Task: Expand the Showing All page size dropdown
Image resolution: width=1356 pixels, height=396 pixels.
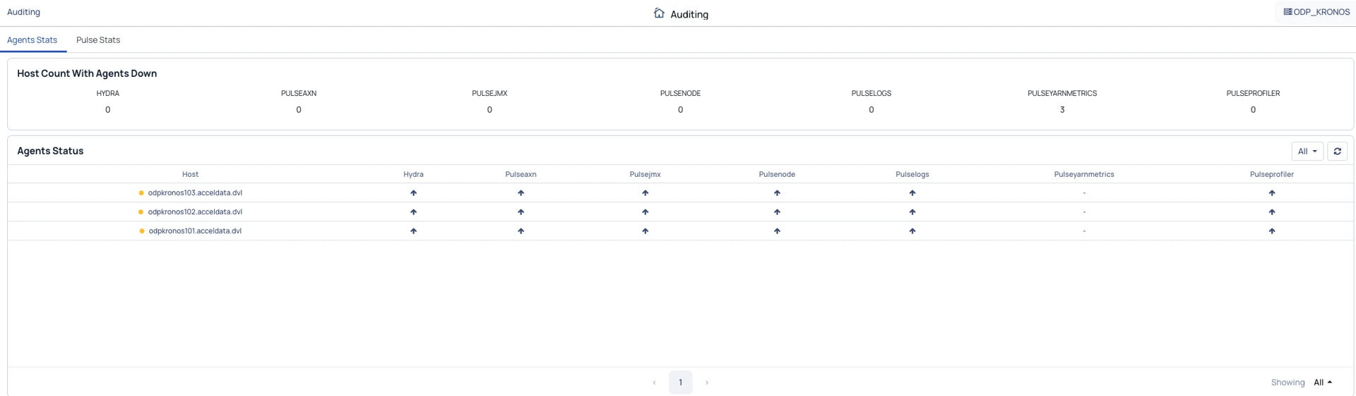Action: [x=1322, y=383]
